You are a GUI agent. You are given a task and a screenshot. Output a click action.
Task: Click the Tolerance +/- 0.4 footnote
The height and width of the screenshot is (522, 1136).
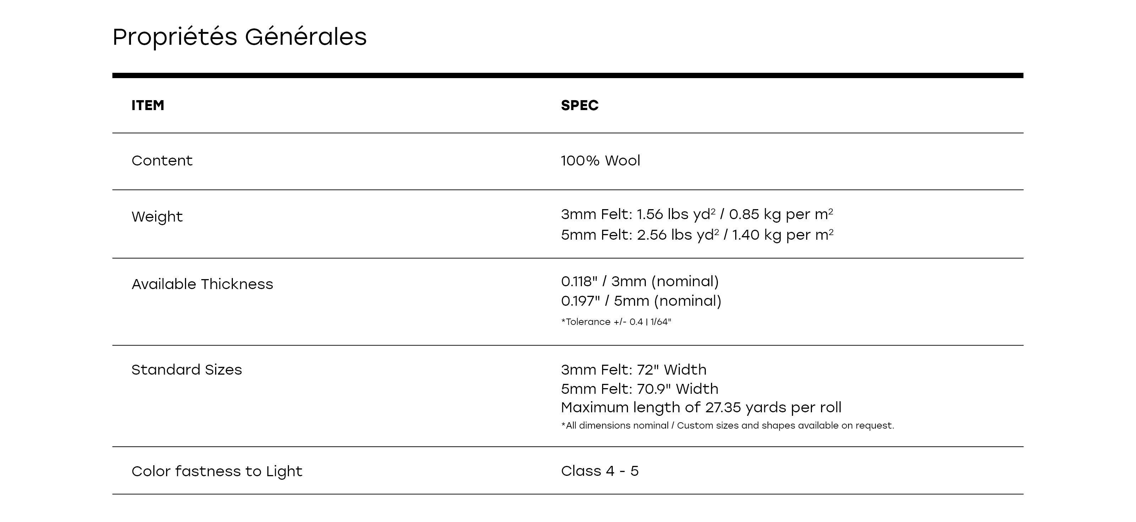616,322
